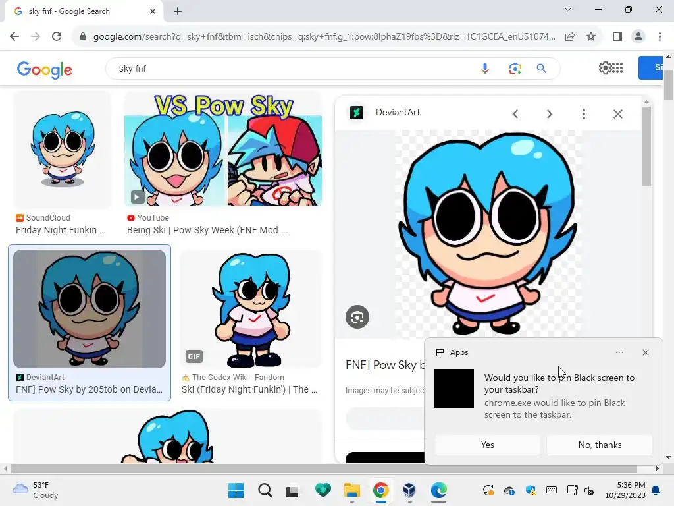This screenshot has width=674, height=506.
Task: Start voice search with microphone
Action: [x=485, y=69]
